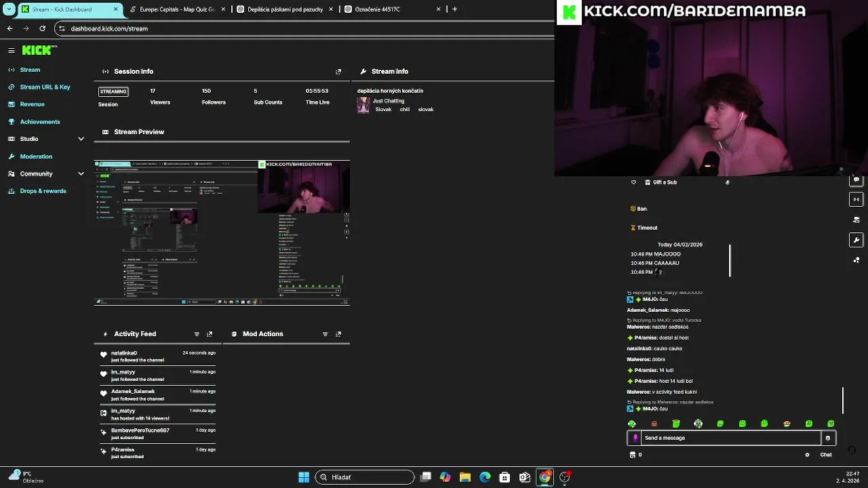Click the chill stream tag
This screenshot has width=868, height=488.
tap(405, 110)
